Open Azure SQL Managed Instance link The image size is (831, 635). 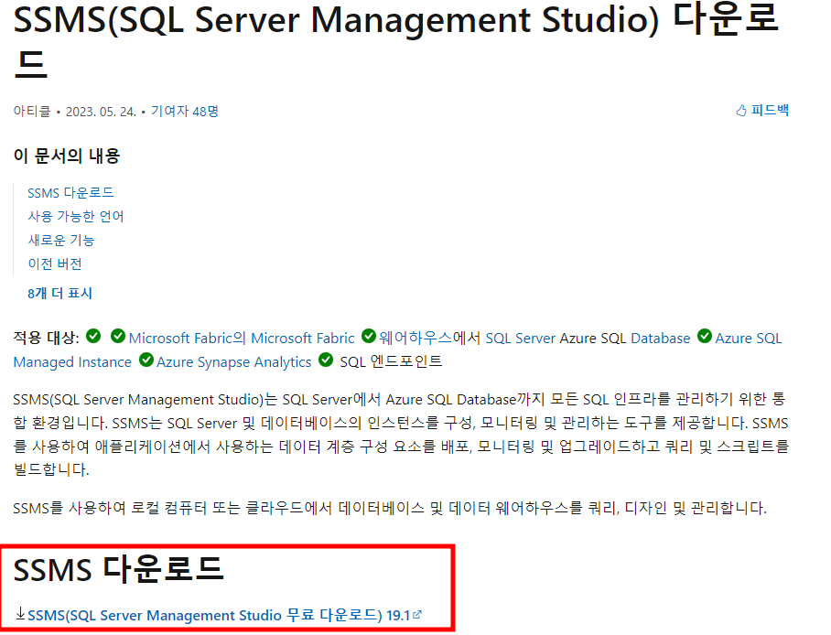pos(749,339)
